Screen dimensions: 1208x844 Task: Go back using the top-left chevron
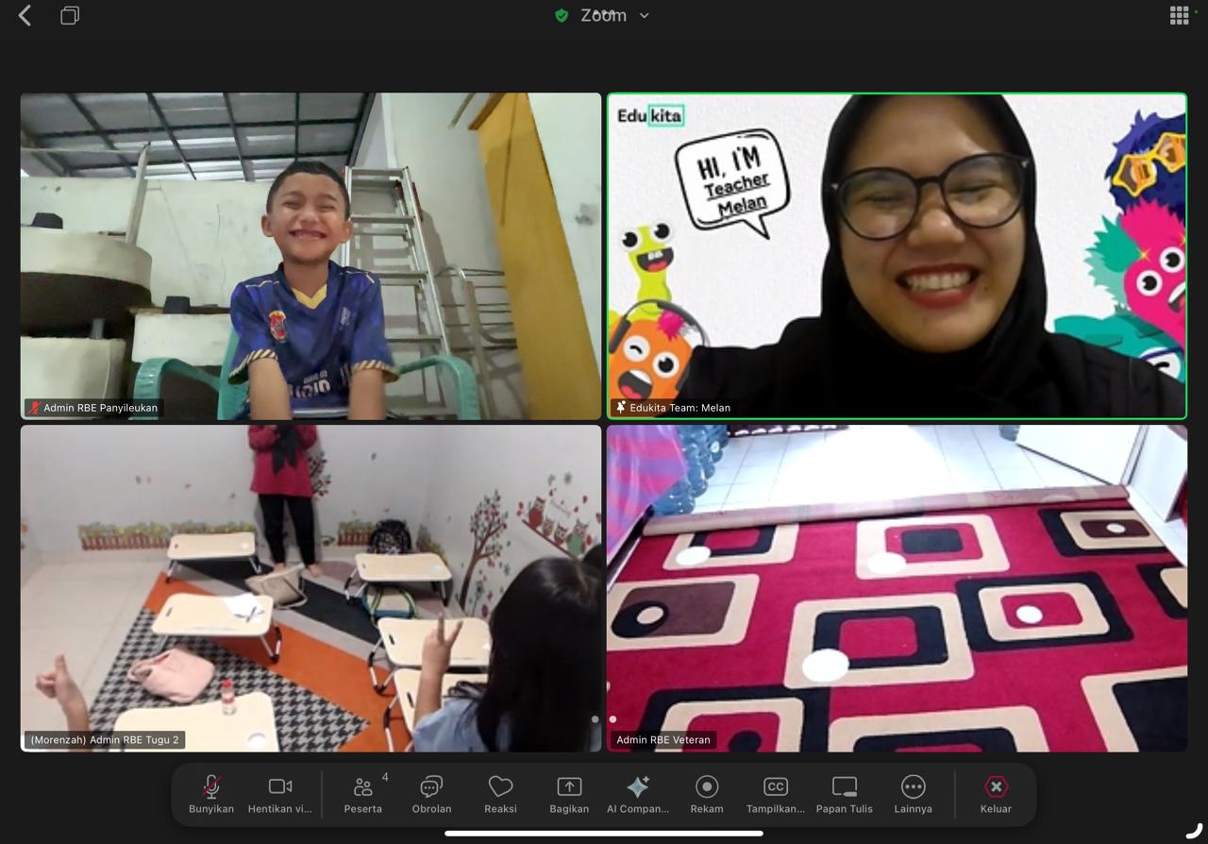point(25,16)
